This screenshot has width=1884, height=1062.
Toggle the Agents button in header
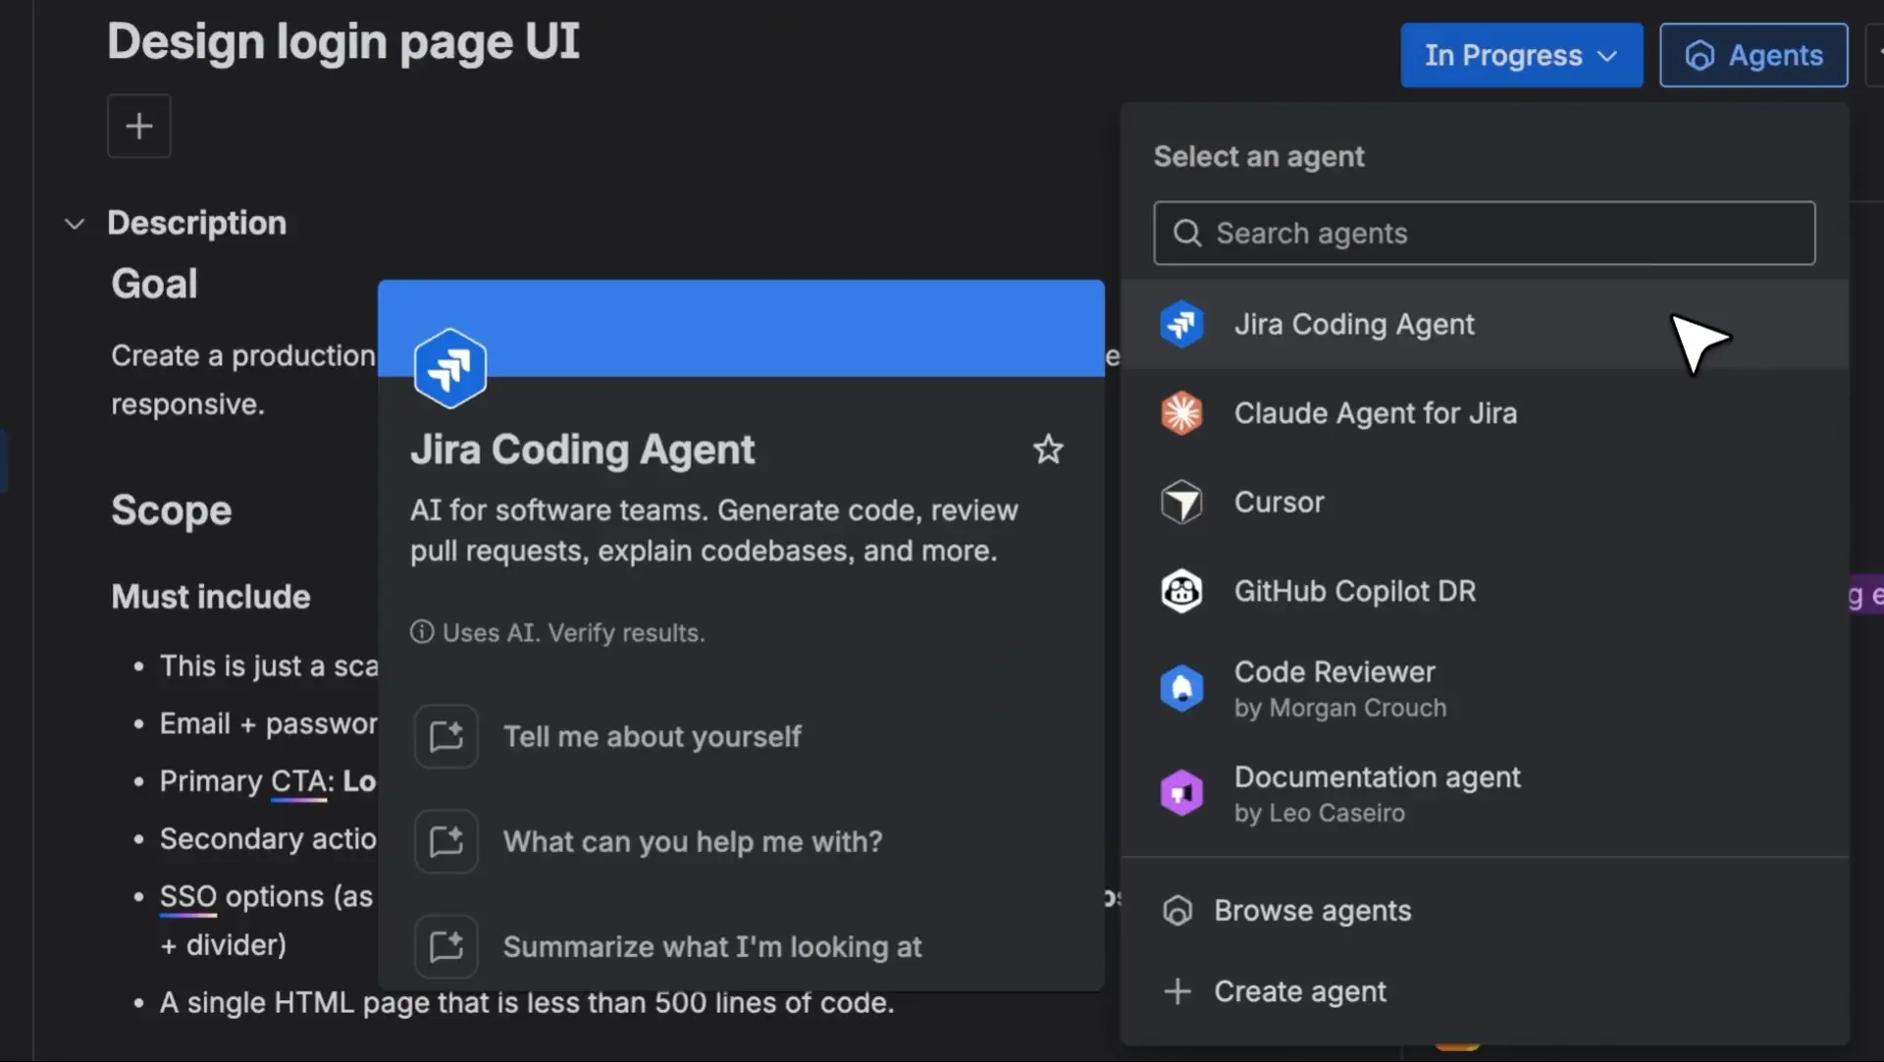point(1753,55)
